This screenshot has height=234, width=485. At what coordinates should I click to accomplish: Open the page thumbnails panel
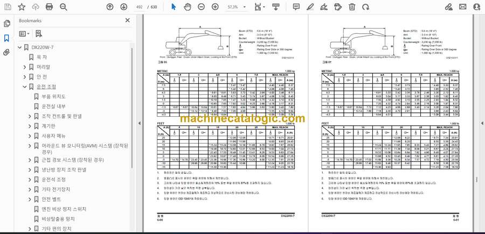pos(6,24)
